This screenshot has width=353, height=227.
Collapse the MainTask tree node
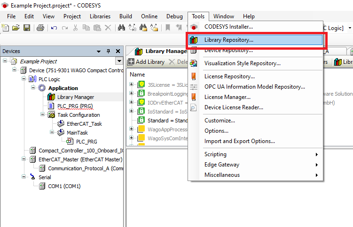tap(51, 133)
